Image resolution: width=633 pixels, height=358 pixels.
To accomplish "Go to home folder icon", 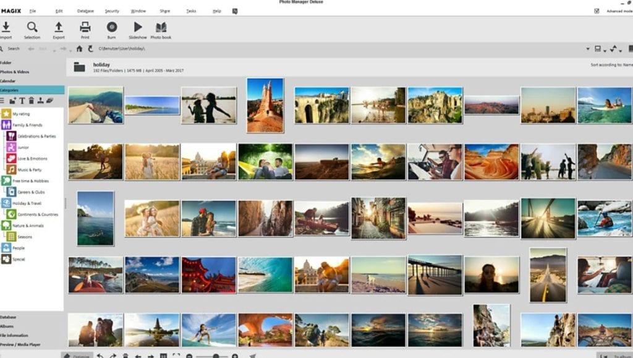I will point(79,48).
